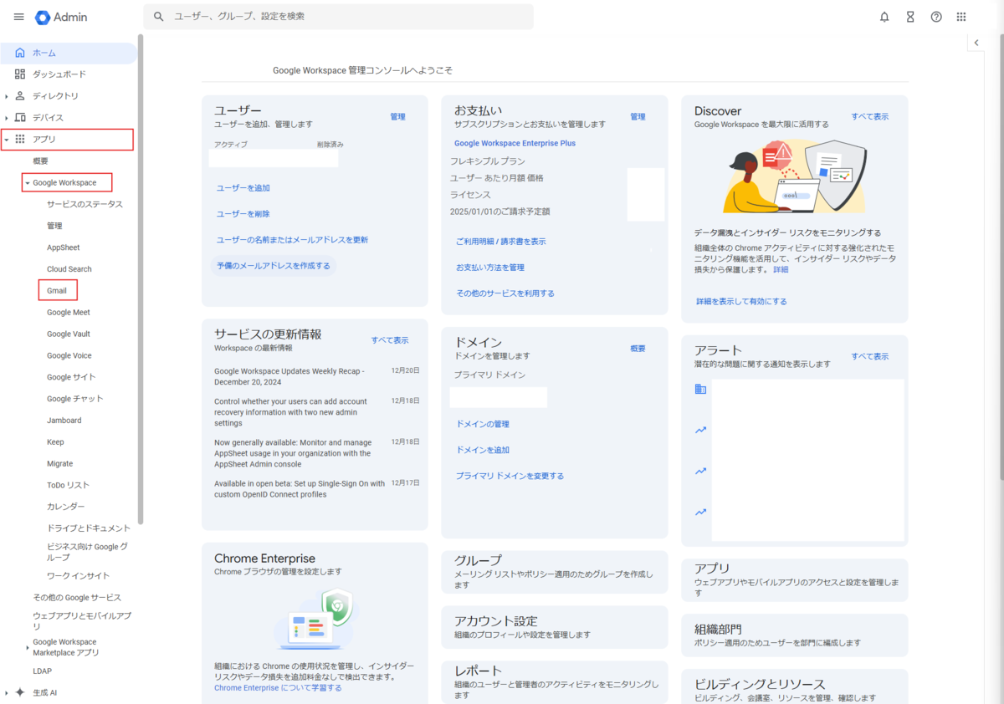Click すべて表示 in Discover card

click(x=870, y=117)
